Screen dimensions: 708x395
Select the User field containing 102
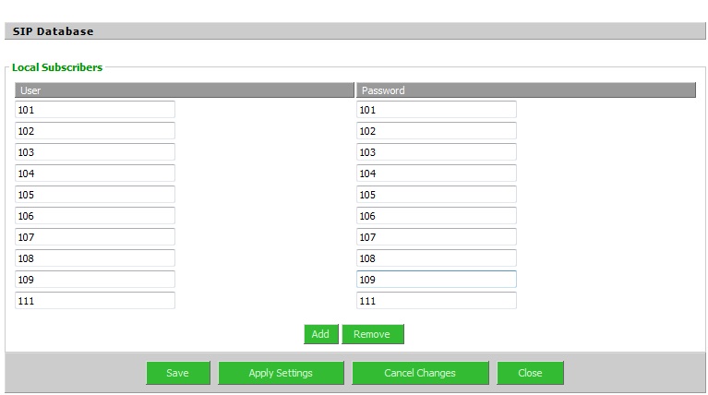(95, 131)
